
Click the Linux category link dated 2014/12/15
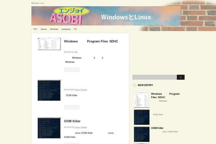pyautogui.click(x=77, y=127)
